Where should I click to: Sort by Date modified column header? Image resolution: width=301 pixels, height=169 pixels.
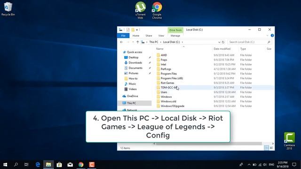point(222,49)
